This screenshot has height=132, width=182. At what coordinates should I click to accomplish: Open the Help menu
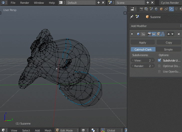click(x=52, y=3)
